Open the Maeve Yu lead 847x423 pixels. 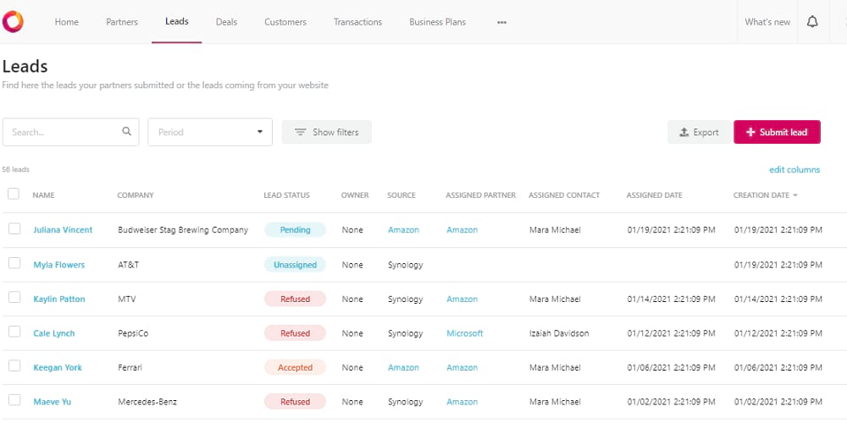52,402
